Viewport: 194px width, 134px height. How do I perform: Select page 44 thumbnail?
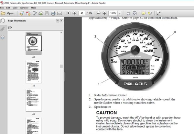pos(34,72)
